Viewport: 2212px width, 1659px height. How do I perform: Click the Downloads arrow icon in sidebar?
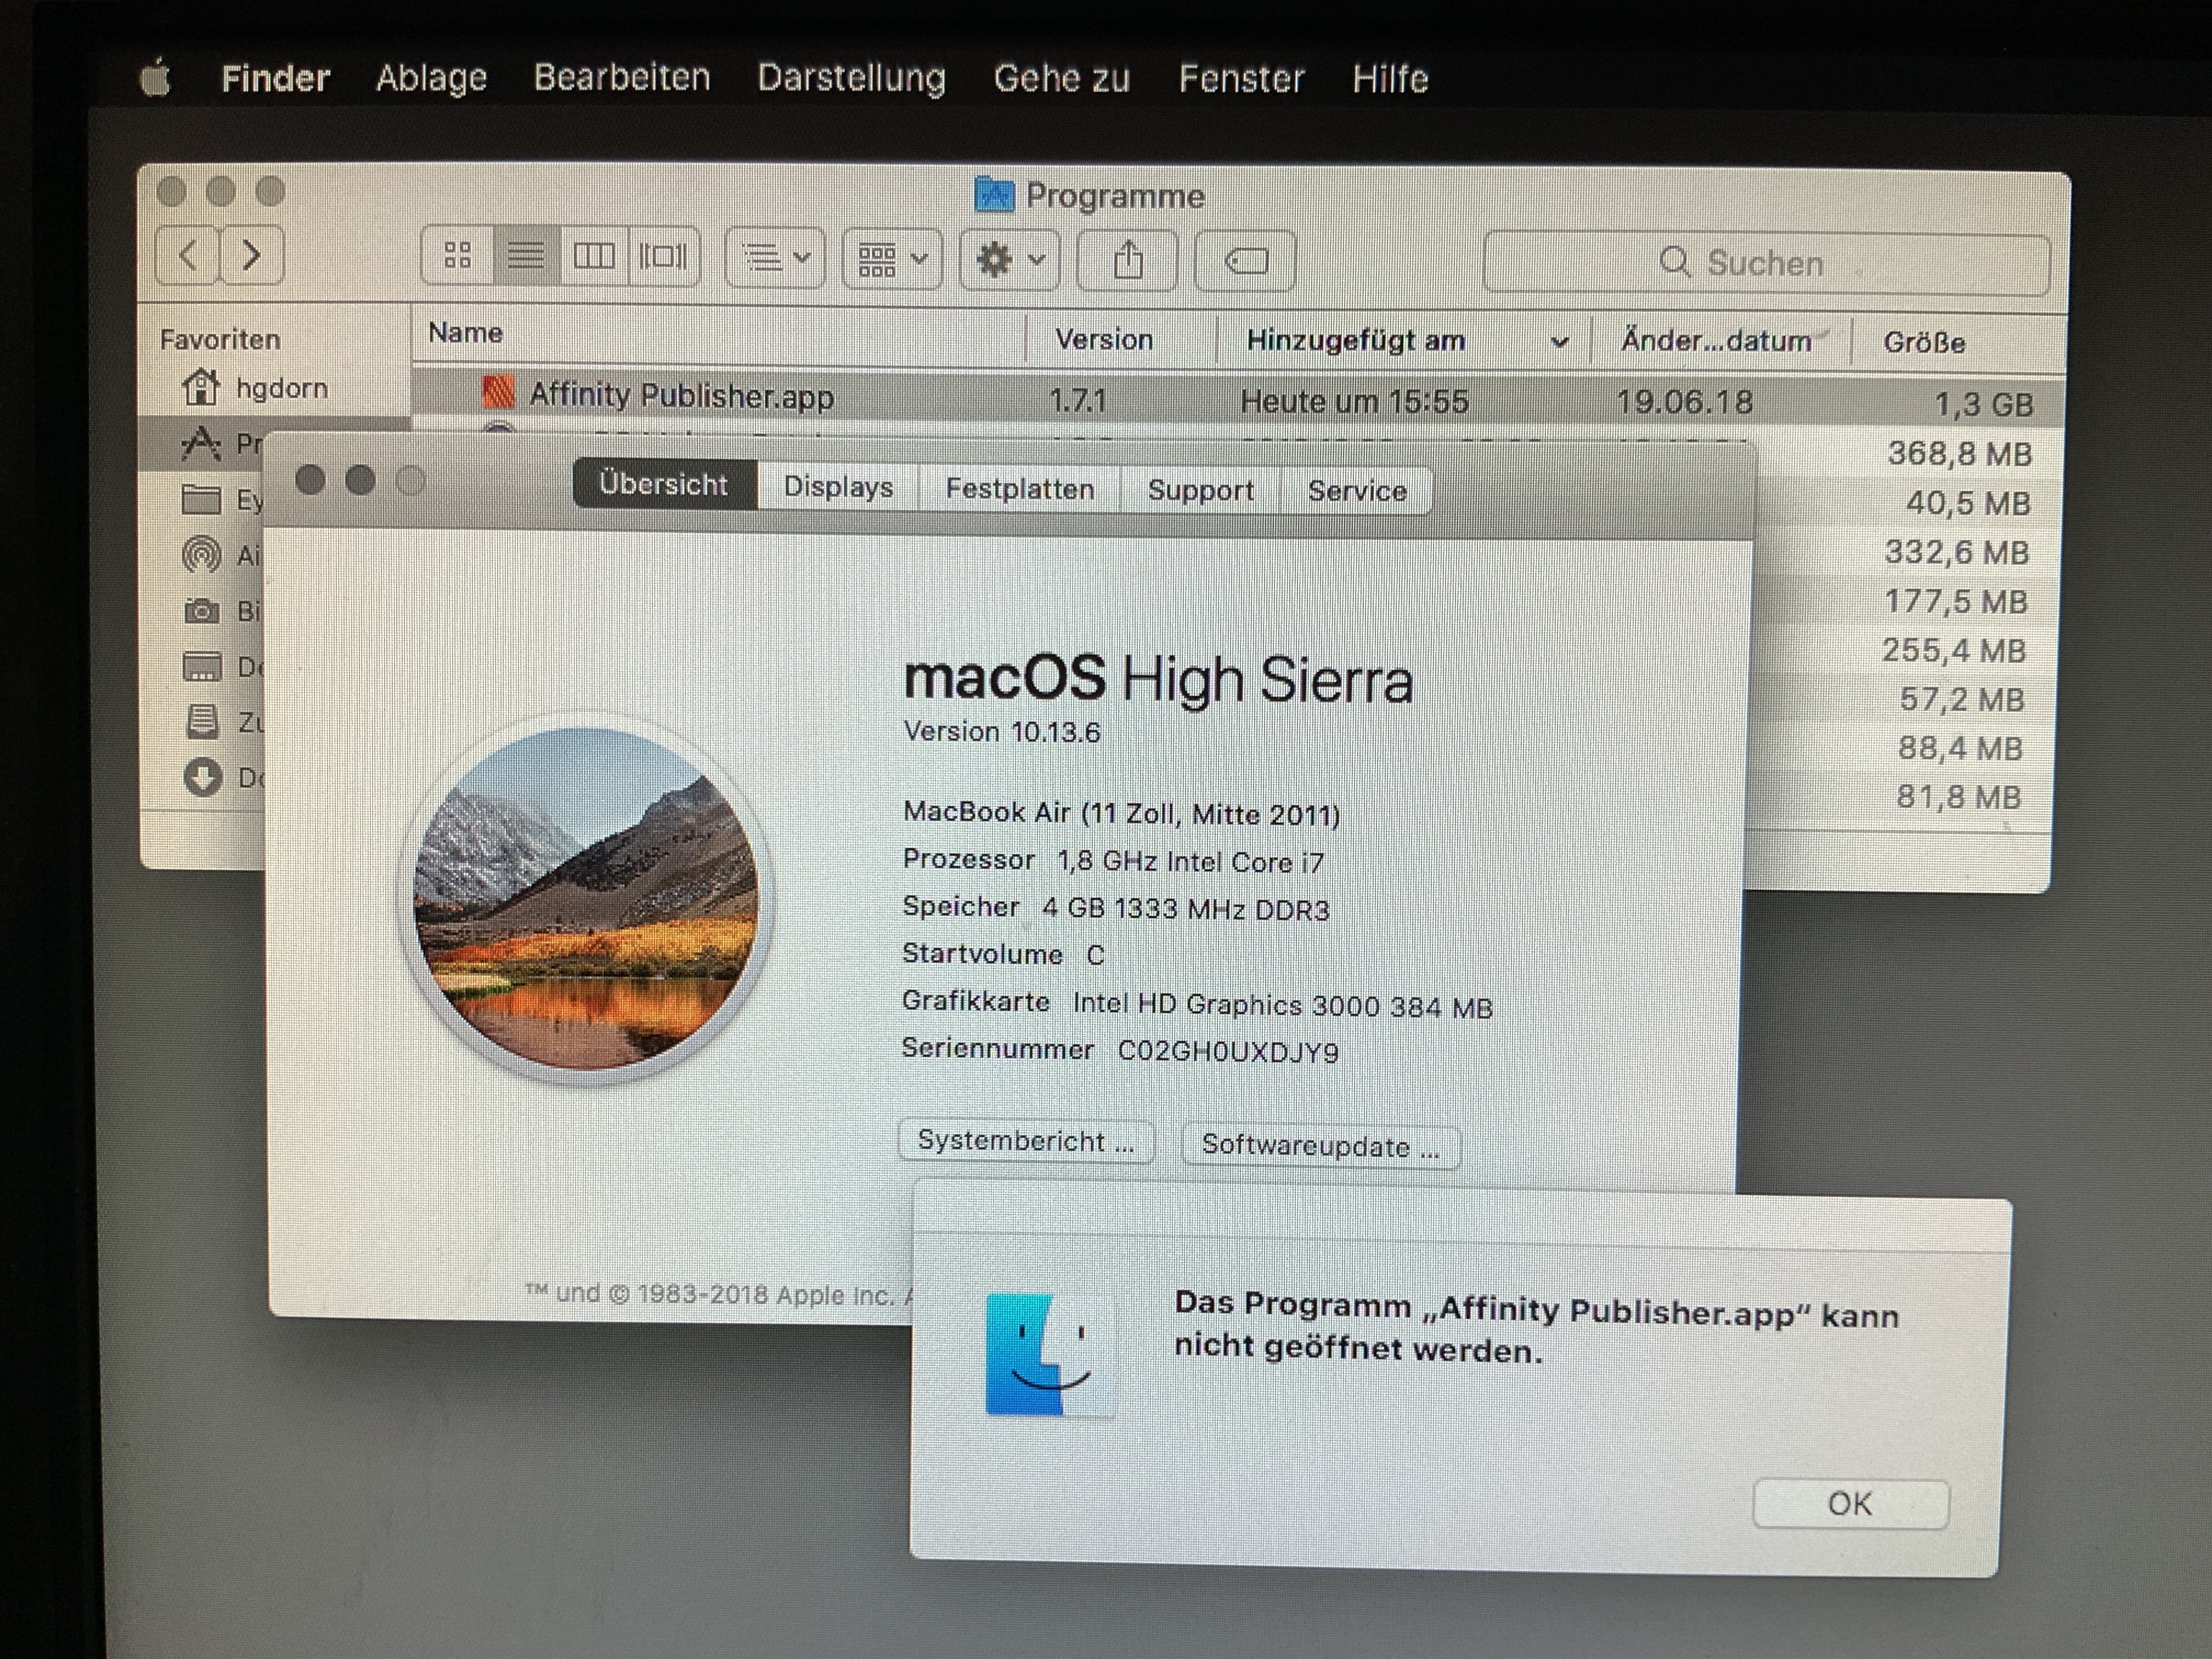[x=202, y=777]
